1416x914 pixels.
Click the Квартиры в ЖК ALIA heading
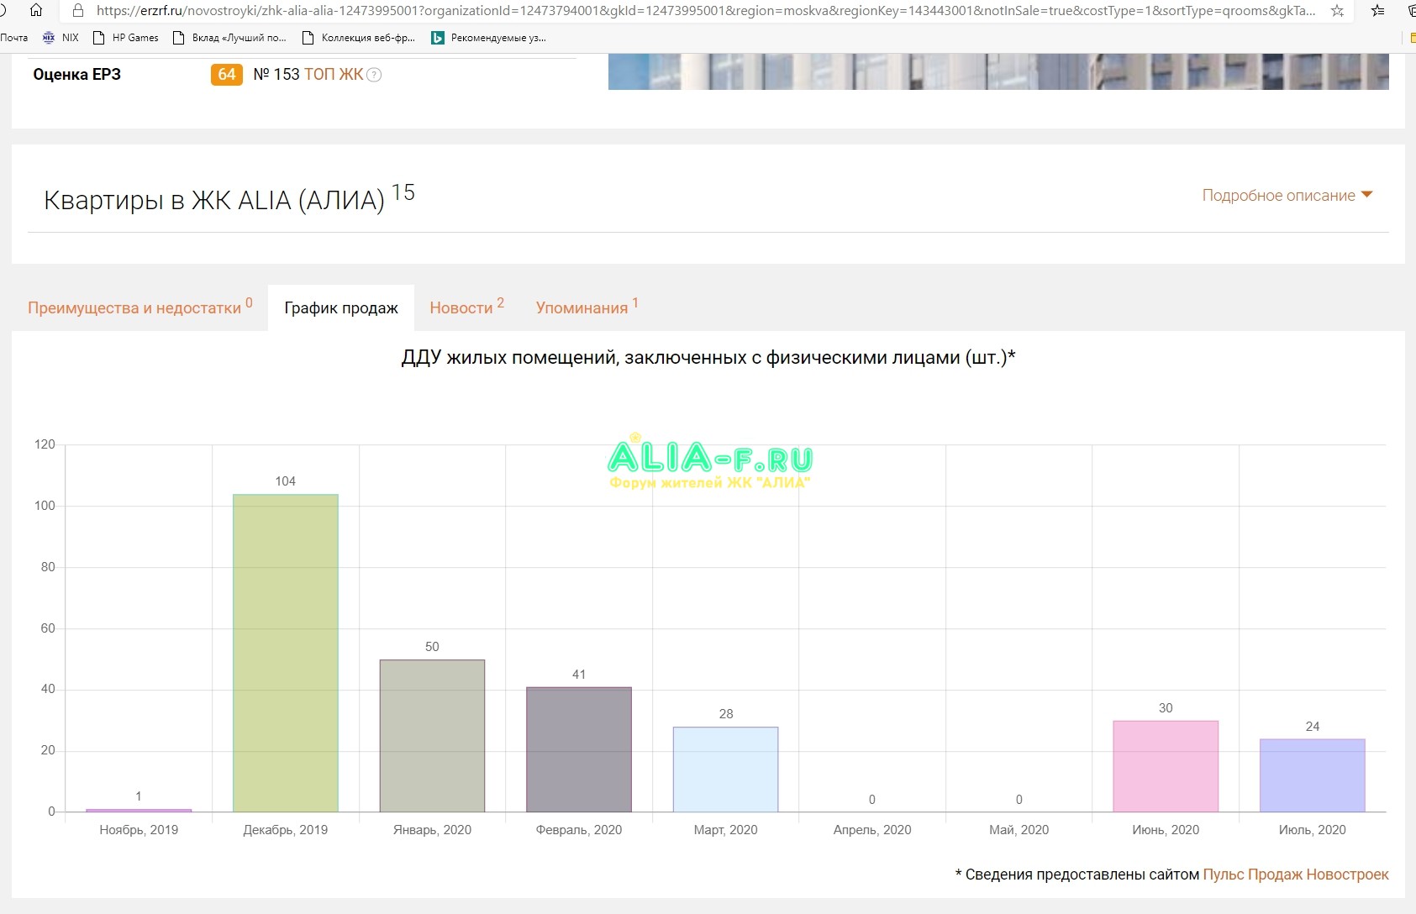click(214, 201)
